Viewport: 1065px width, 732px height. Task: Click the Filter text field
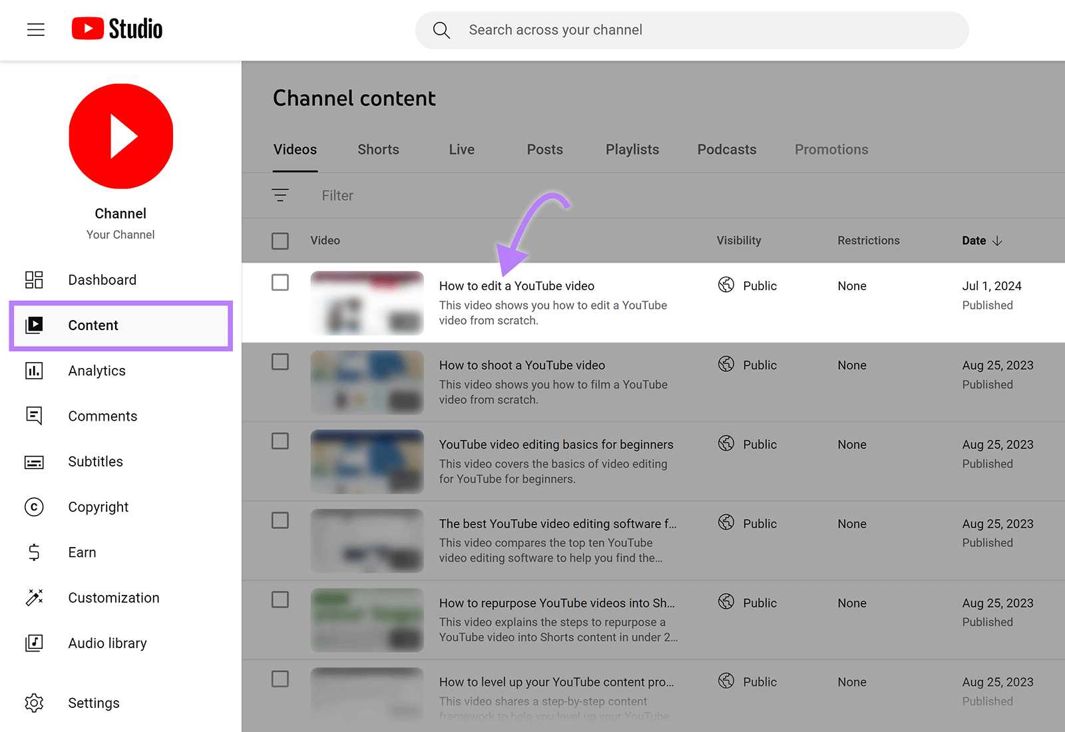point(337,196)
